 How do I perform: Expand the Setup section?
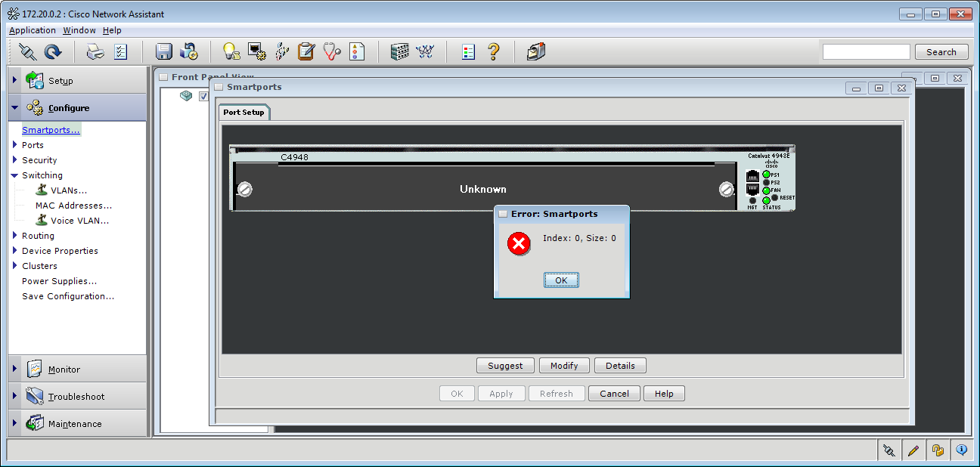(x=14, y=79)
